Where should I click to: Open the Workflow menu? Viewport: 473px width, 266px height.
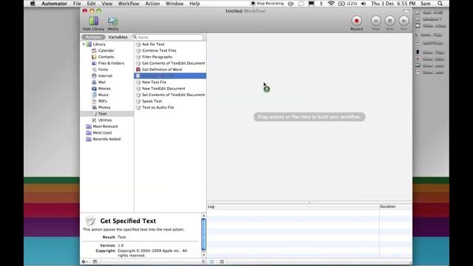click(x=129, y=4)
